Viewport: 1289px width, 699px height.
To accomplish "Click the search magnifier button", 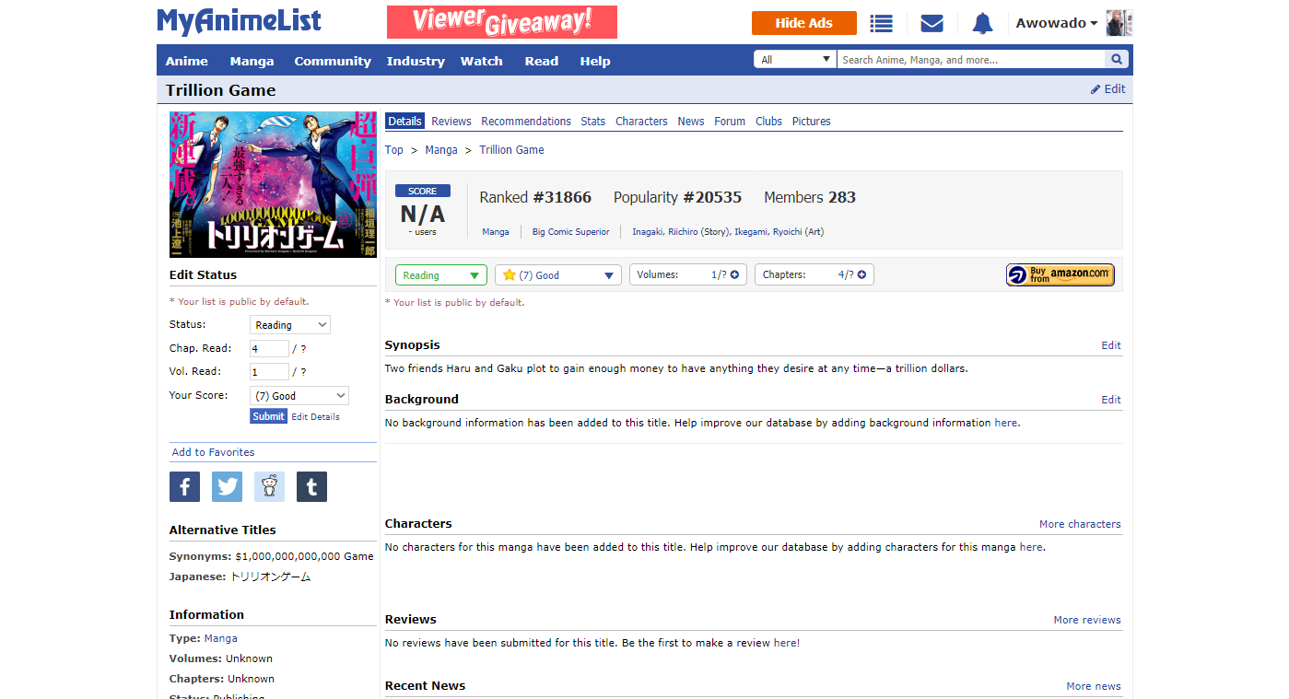I will [1117, 60].
